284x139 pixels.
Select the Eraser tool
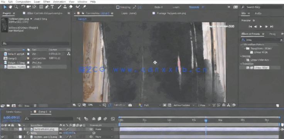[x=71, y=7]
